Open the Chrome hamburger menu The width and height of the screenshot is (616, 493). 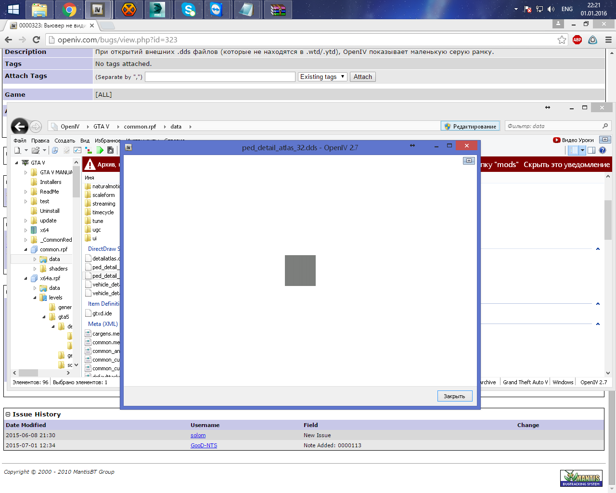(608, 40)
